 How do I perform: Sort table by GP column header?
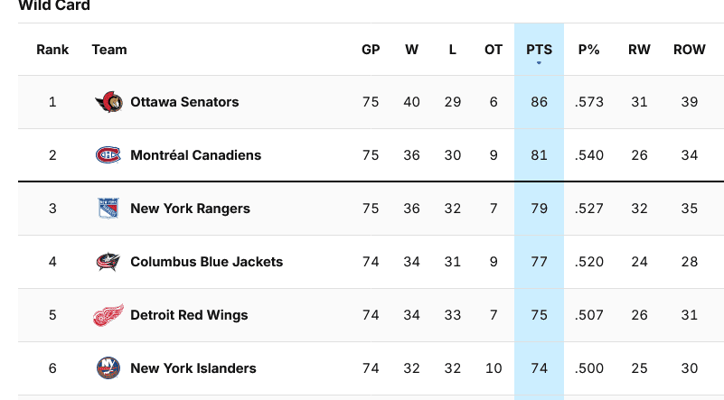[x=371, y=50]
